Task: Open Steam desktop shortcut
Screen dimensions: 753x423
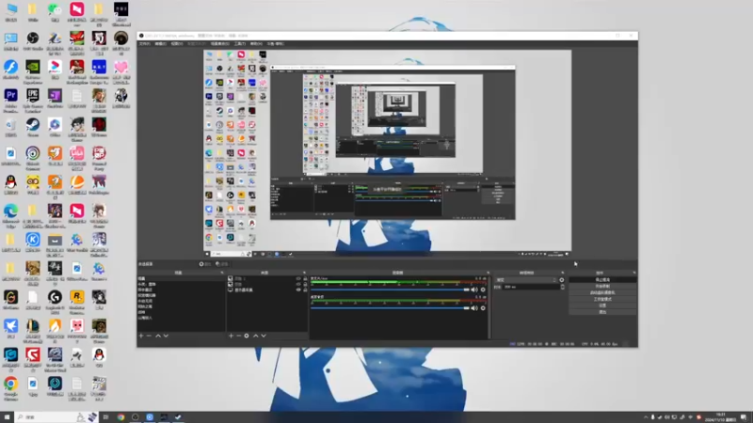Action: (33, 128)
